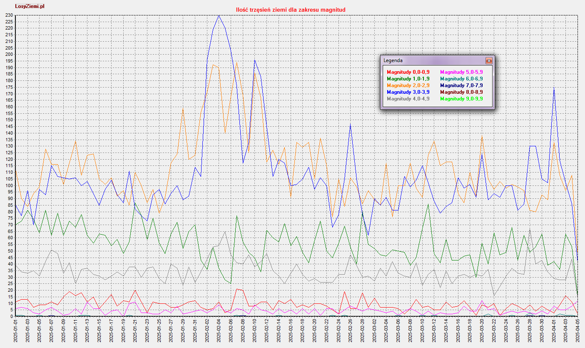Select legend entry Magnitudy 8,0-8,9
The height and width of the screenshot is (348, 585).
461,92
